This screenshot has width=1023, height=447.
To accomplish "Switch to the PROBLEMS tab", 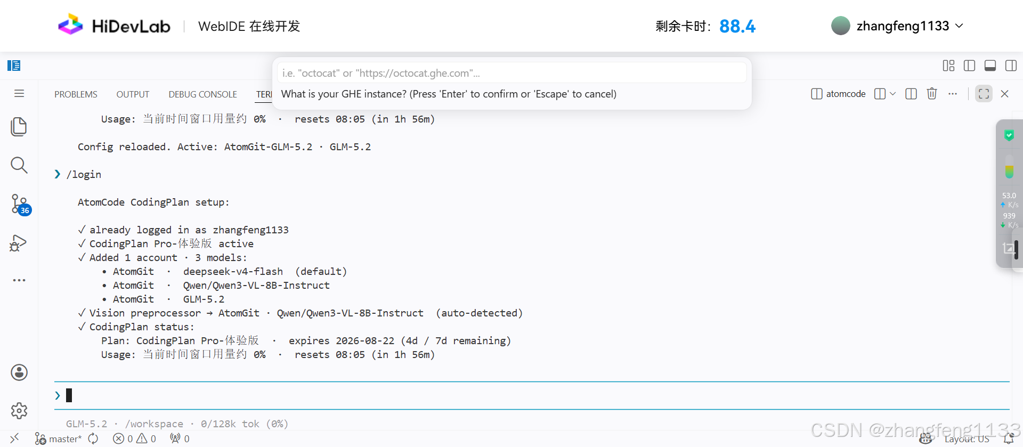I will [76, 94].
